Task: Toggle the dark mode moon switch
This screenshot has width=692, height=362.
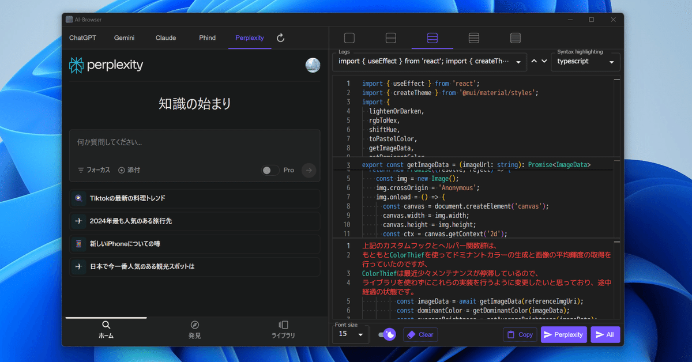Action: point(387,334)
